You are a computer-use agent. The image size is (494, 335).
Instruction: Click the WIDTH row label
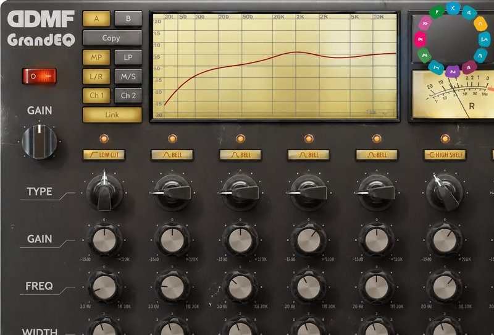(40, 331)
